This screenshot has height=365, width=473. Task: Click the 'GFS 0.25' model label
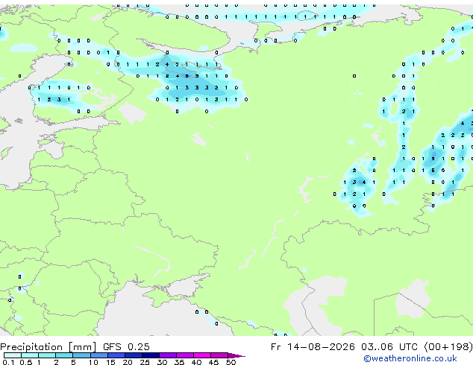click(x=126, y=347)
